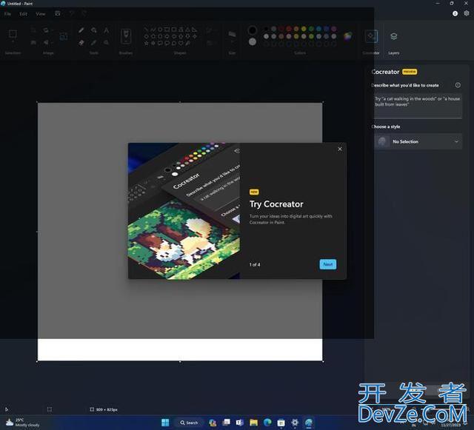
Task: Click the taskbar Search box
Action: click(190, 423)
